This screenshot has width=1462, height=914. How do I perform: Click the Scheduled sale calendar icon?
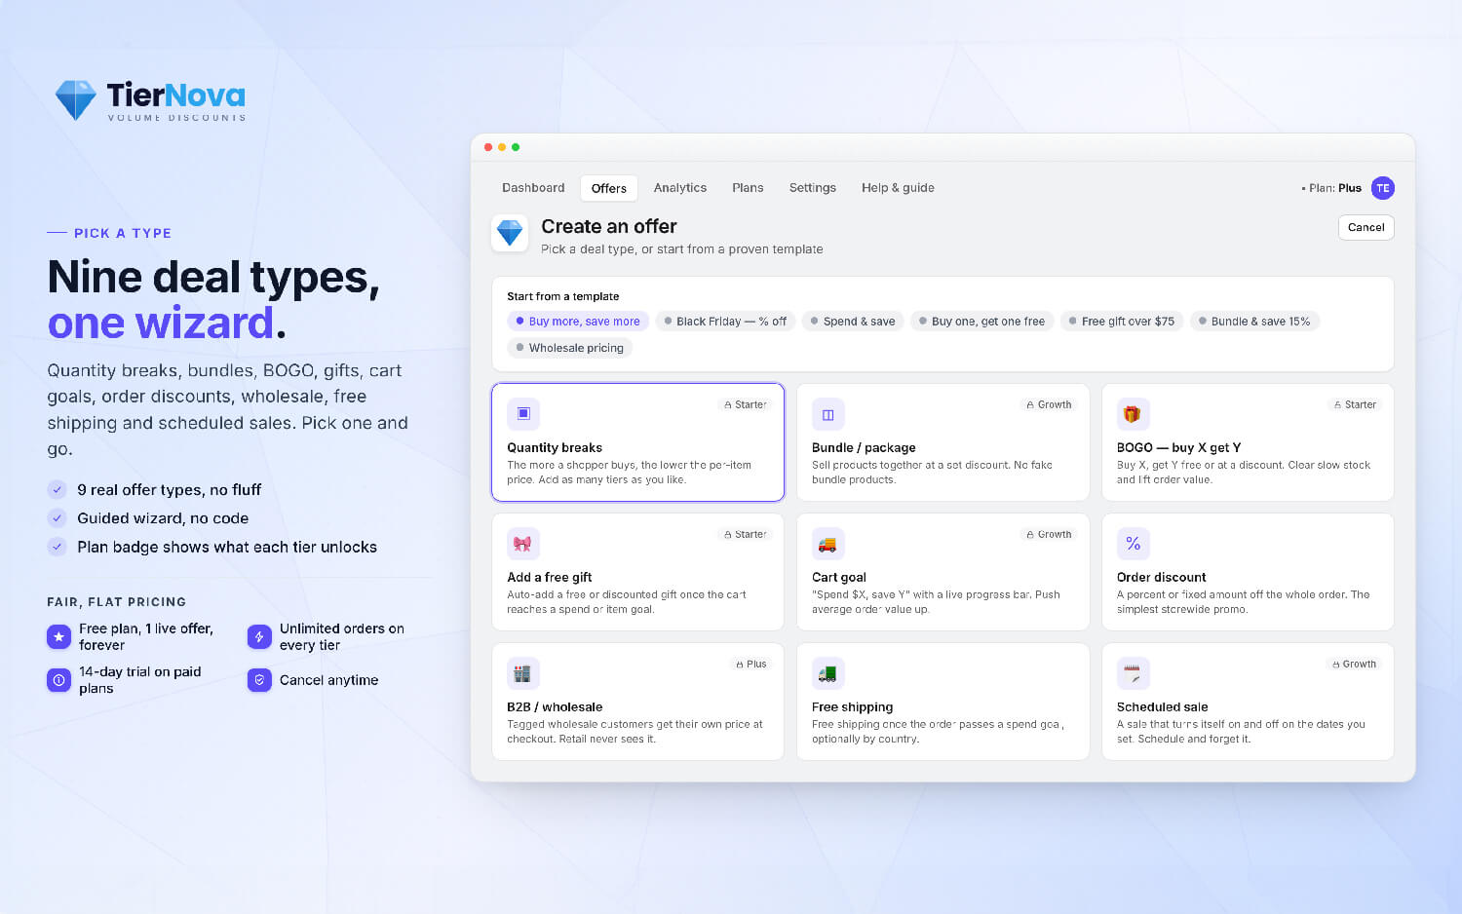click(x=1133, y=673)
